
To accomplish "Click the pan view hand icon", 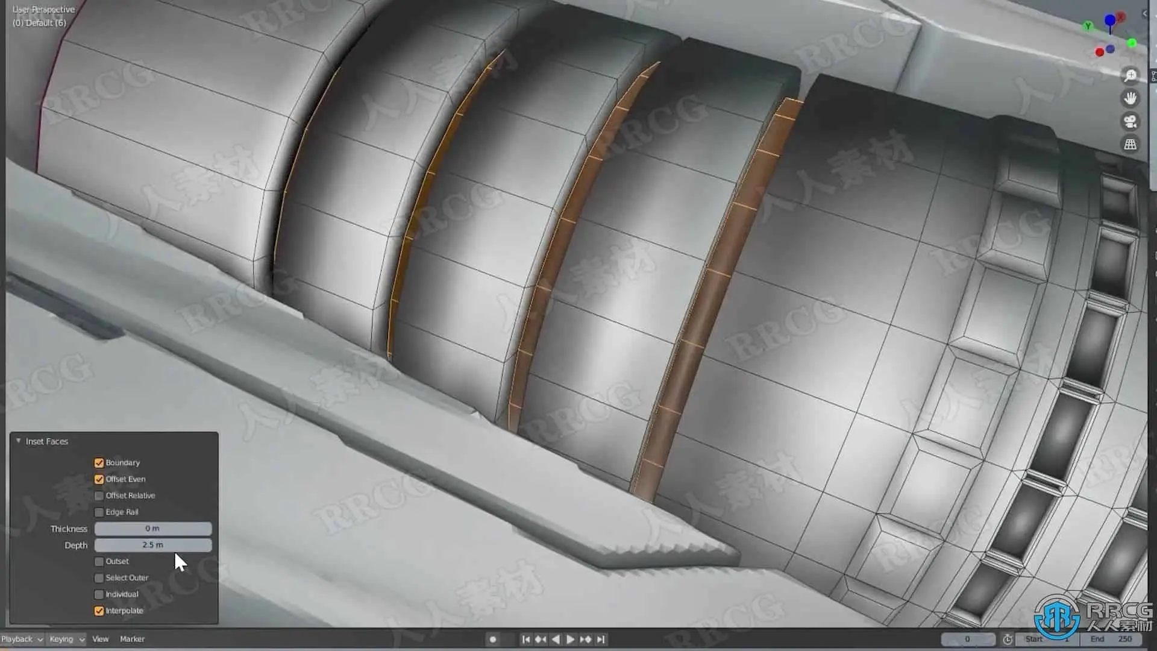I will tap(1130, 98).
